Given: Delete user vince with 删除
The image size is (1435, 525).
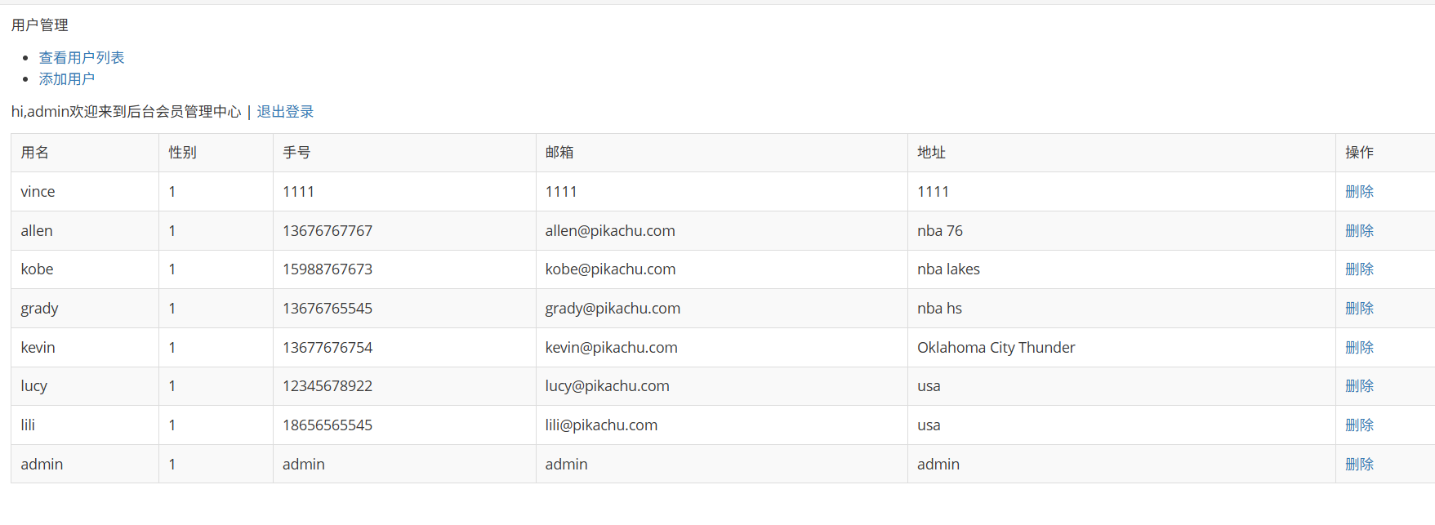Looking at the screenshot, I should (1359, 192).
